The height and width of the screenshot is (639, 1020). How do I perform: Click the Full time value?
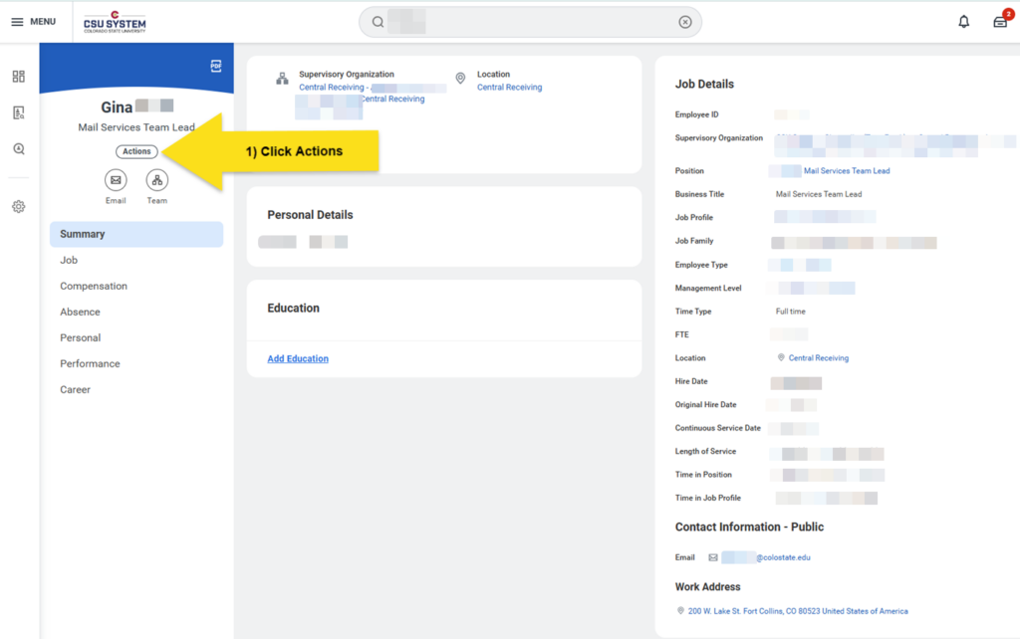point(790,312)
